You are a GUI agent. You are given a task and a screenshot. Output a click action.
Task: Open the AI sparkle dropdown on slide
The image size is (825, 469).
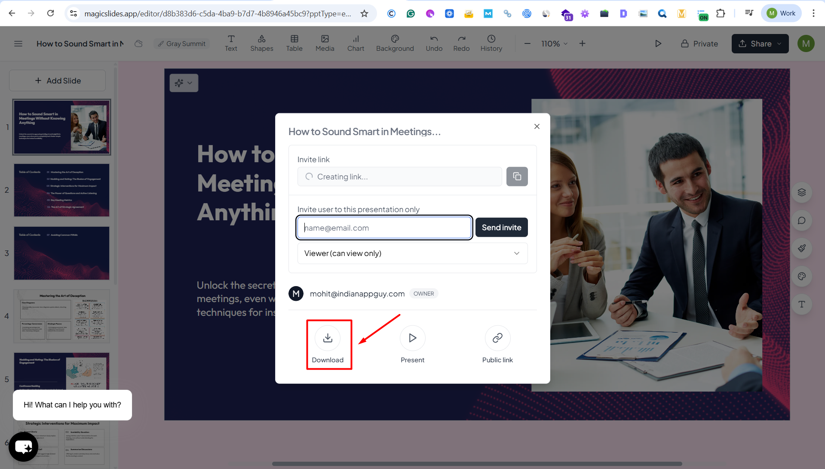pyautogui.click(x=184, y=83)
